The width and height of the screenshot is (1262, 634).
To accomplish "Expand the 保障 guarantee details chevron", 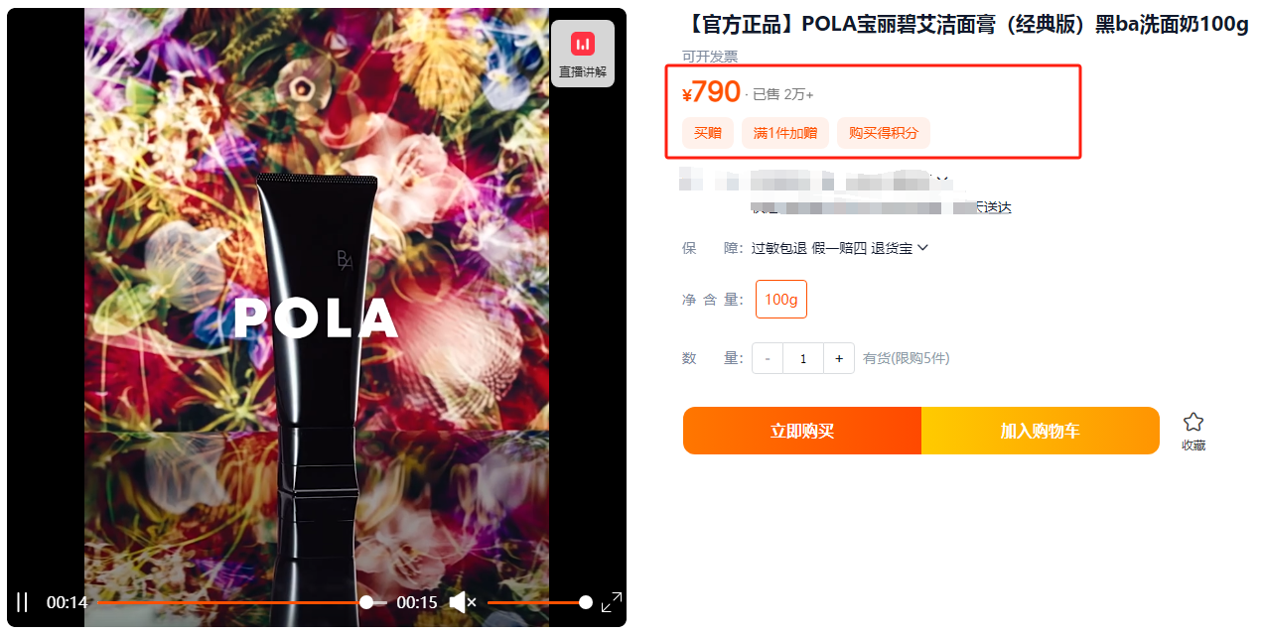I will pyautogui.click(x=922, y=248).
